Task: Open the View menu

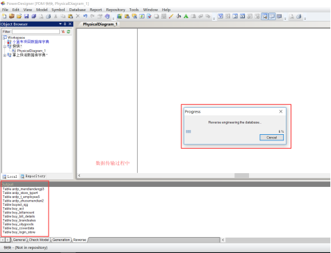Action: [x=28, y=10]
